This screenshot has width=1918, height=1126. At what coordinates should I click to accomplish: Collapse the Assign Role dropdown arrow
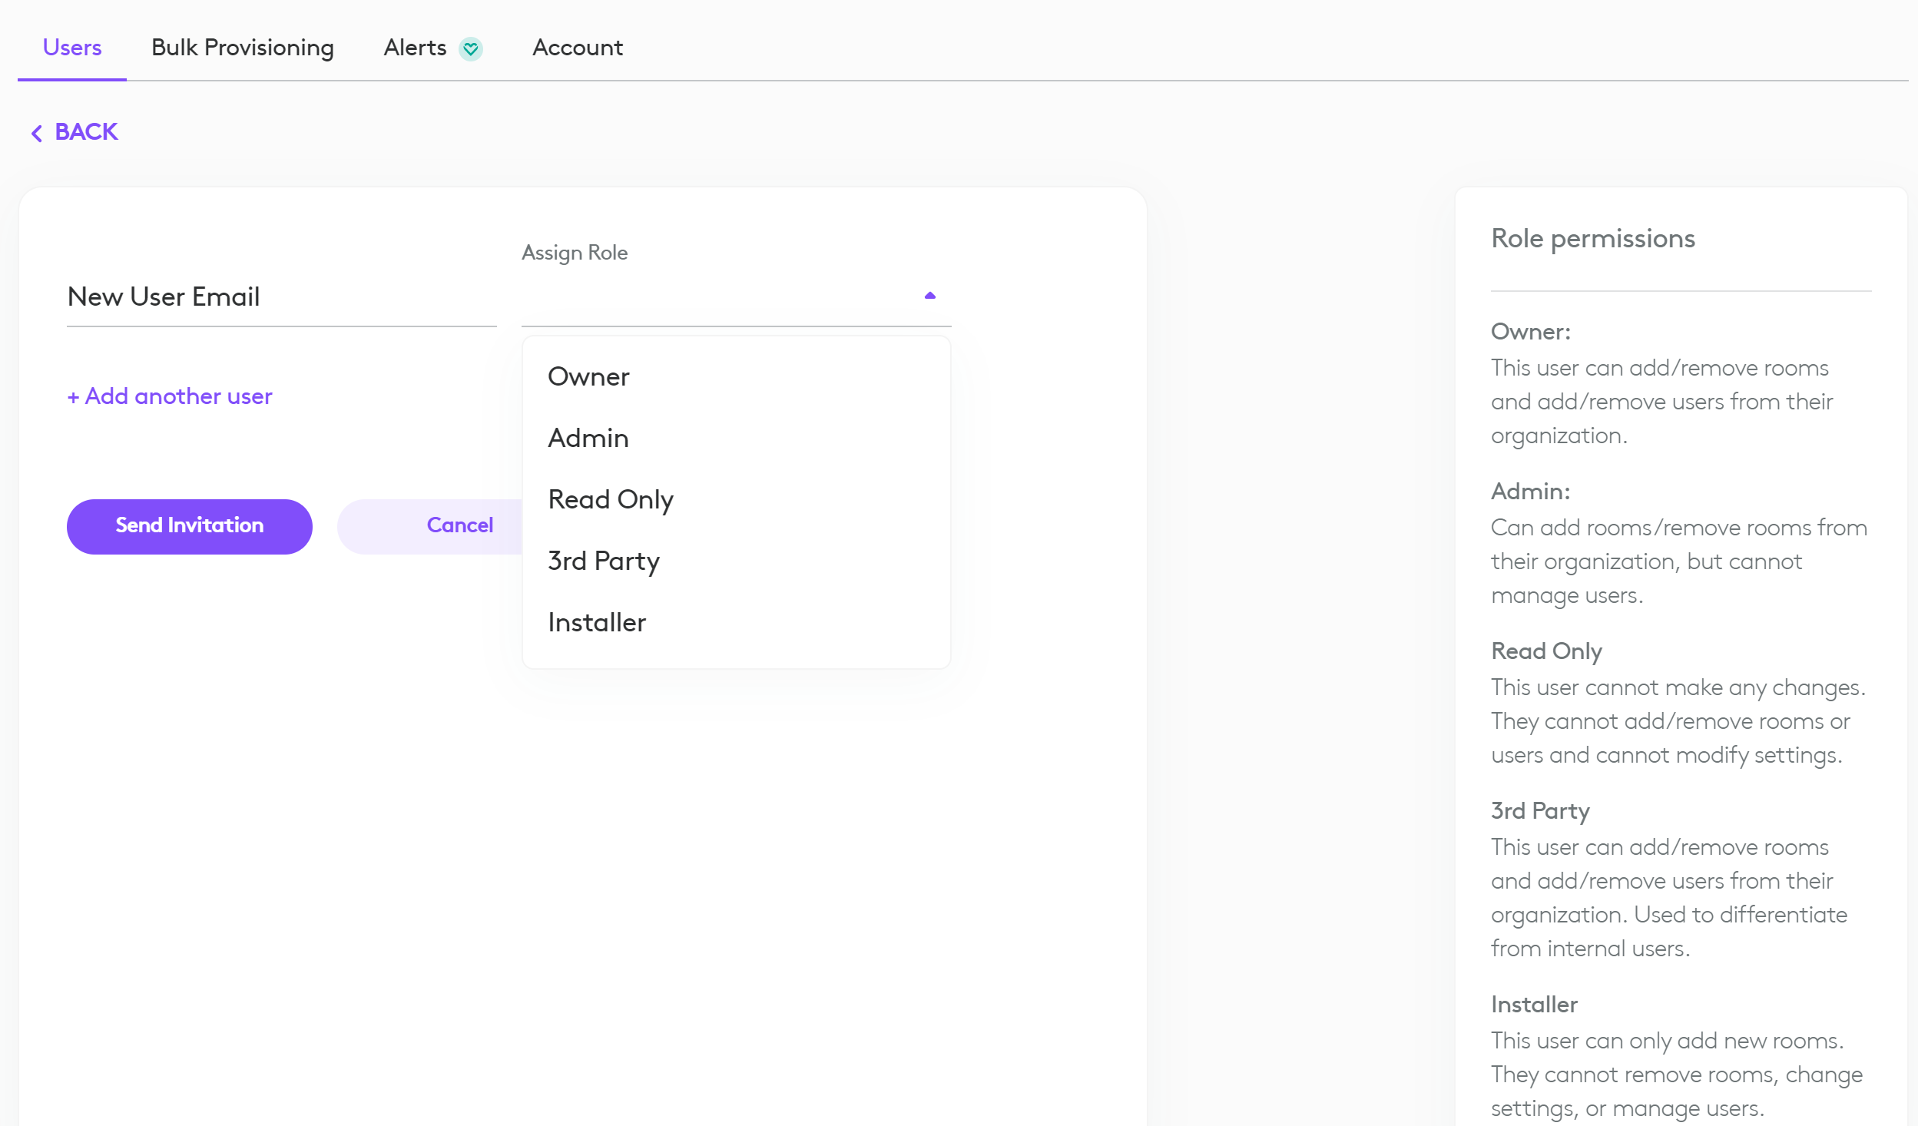(929, 296)
